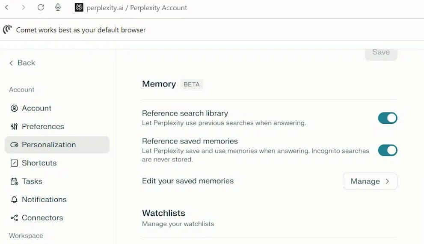
Task: Click the Comet default browser banner text
Action: (x=81, y=30)
